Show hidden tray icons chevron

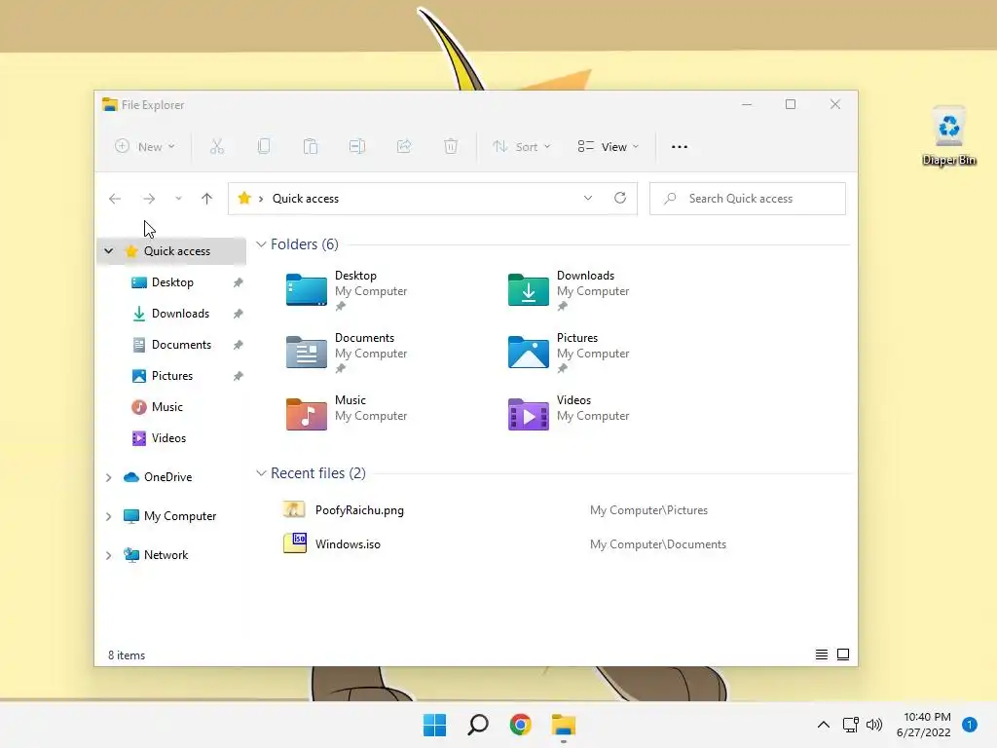point(824,725)
